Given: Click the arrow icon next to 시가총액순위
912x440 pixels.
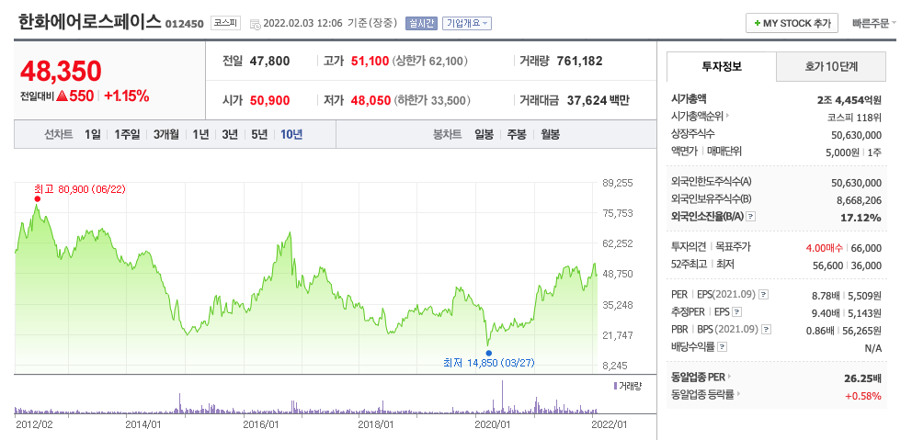Looking at the screenshot, I should [727, 116].
